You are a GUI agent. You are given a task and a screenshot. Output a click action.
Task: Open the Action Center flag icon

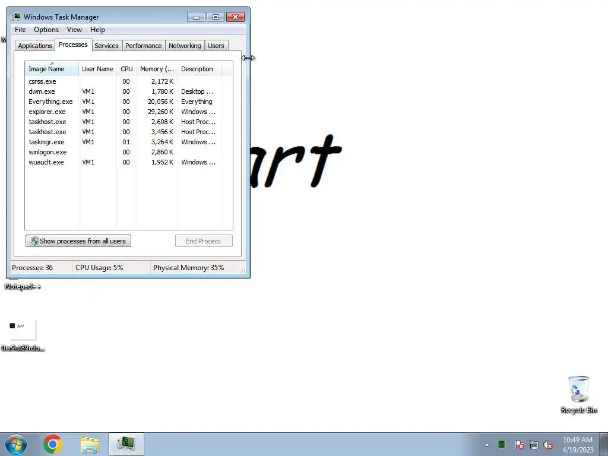520,445
